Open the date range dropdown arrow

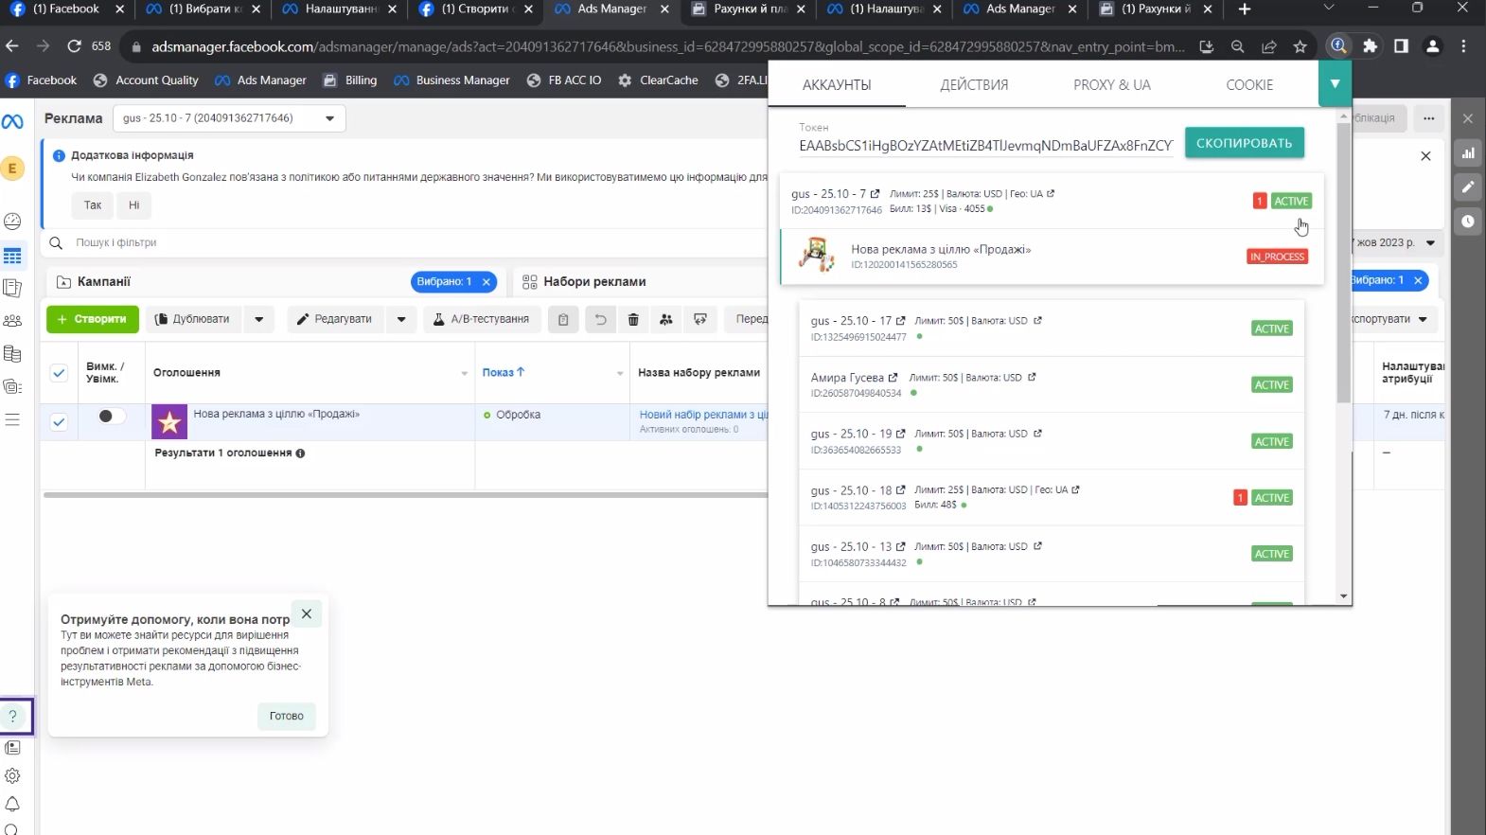(x=1430, y=243)
